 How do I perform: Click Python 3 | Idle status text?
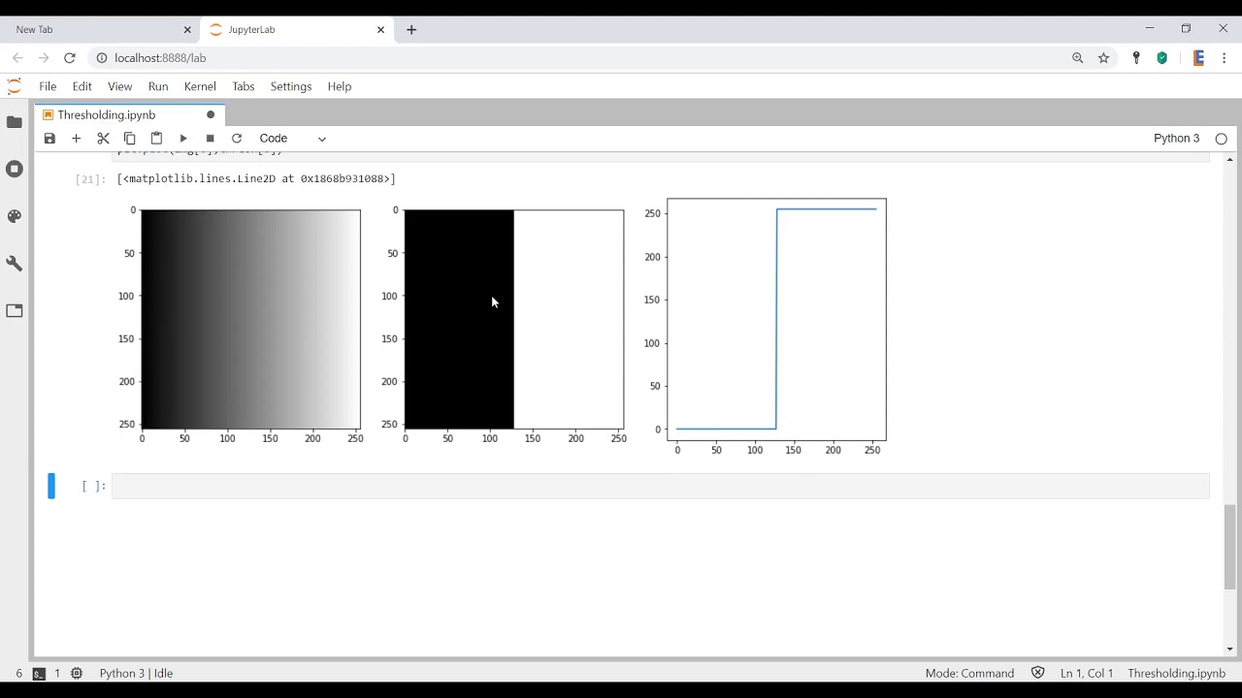coord(136,673)
